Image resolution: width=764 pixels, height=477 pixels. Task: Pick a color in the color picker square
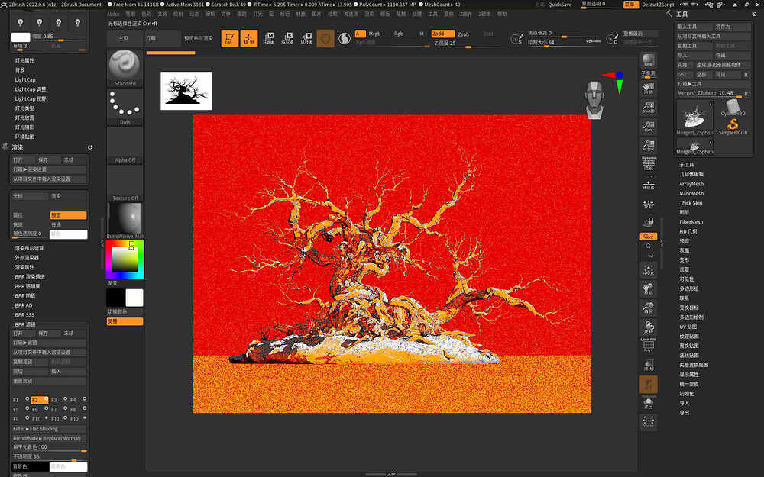point(125,259)
